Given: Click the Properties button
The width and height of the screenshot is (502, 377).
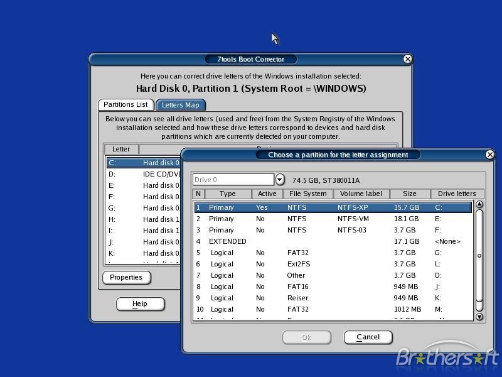Looking at the screenshot, I should point(126,277).
